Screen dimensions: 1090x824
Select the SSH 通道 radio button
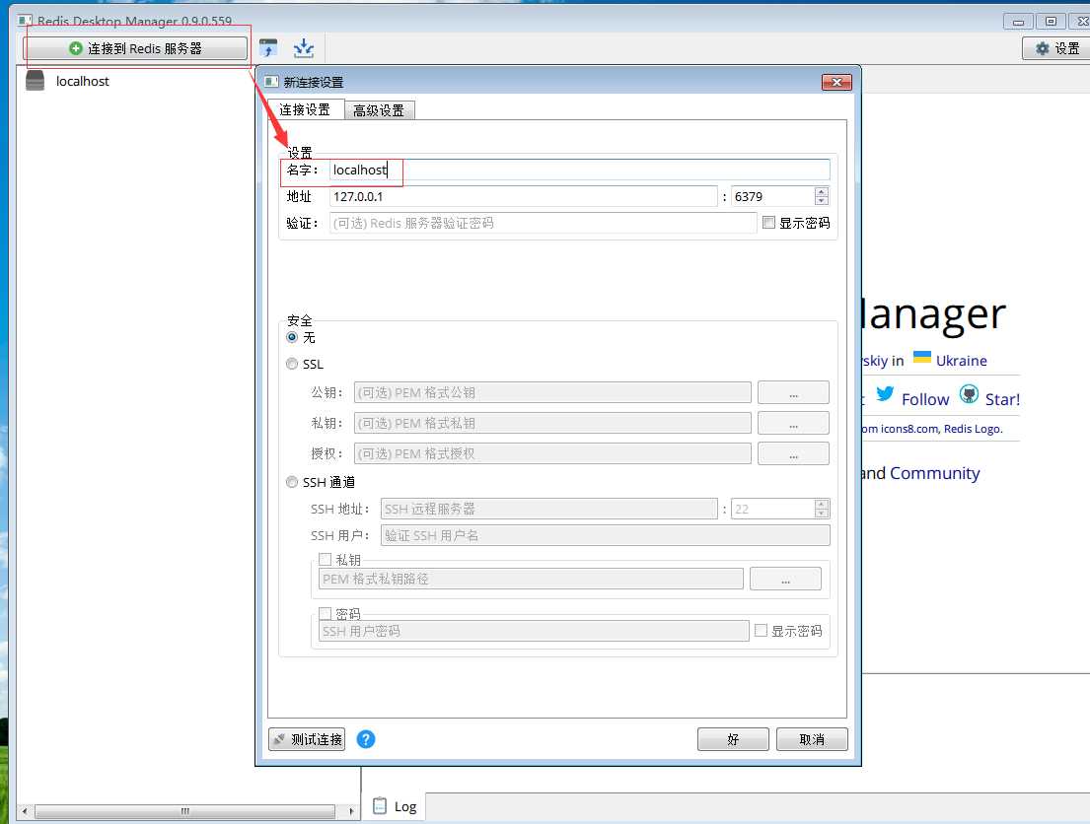point(292,482)
